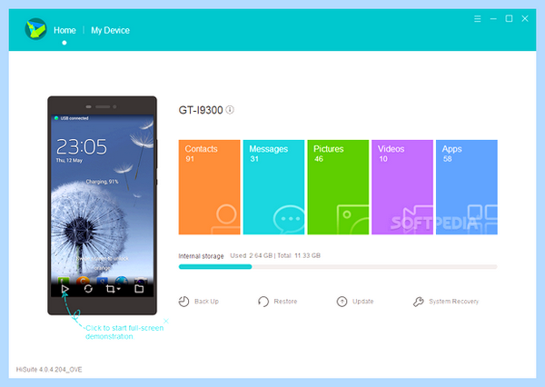The image size is (545, 387).
Task: Click the GT-I9300 device name
Action: pos(201,110)
